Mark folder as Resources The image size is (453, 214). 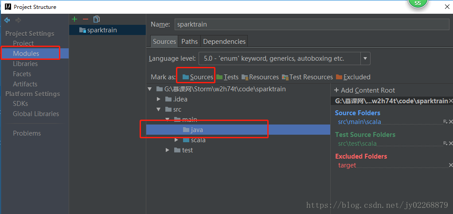coord(260,77)
